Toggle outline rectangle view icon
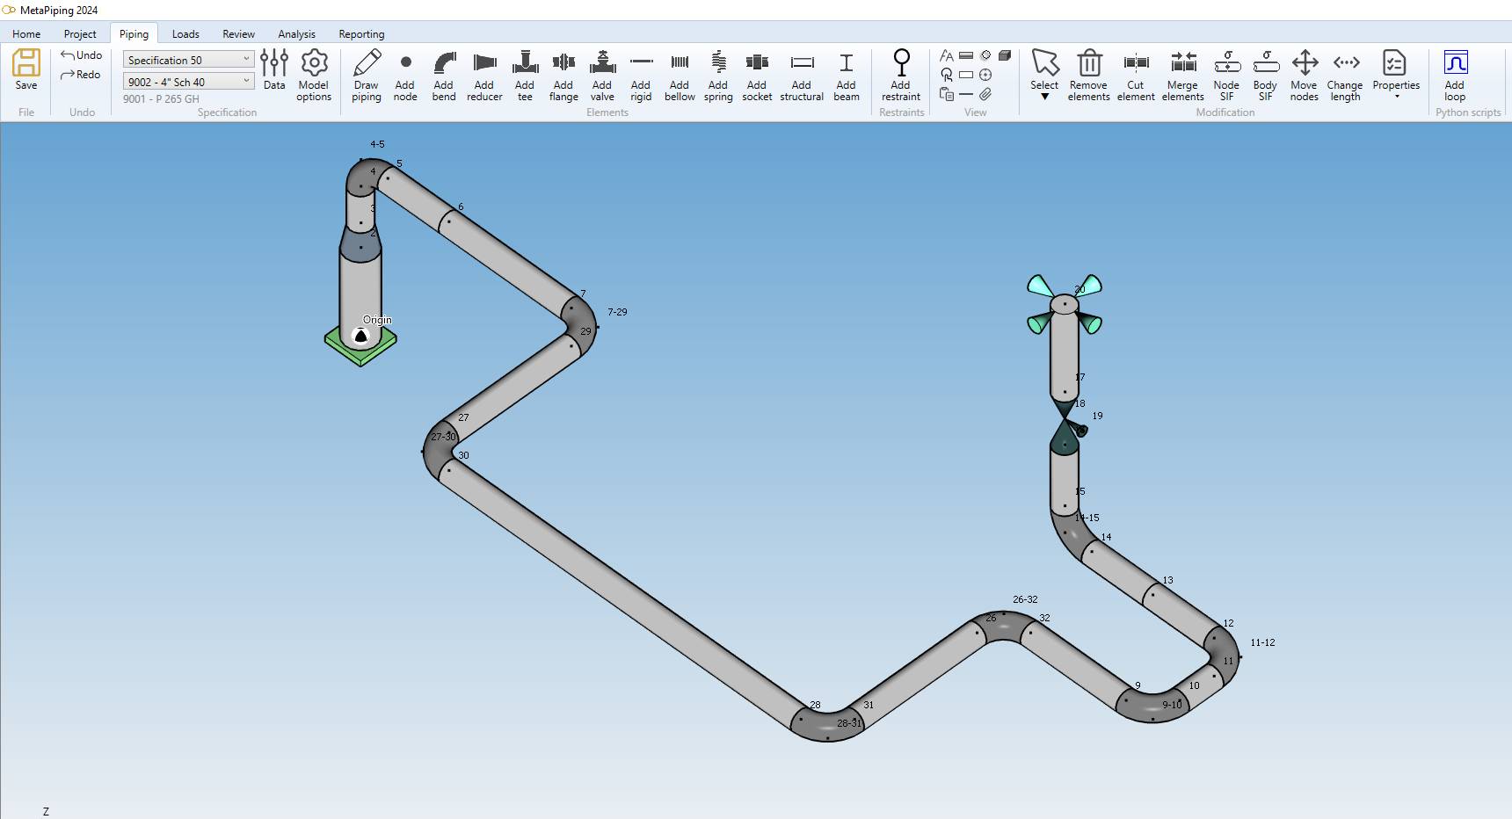This screenshot has width=1512, height=819. (966, 75)
